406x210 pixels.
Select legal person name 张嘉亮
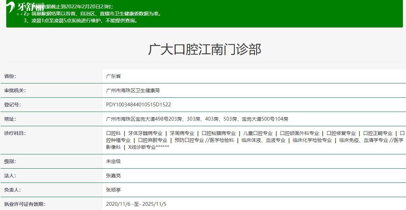pyautogui.click(x=113, y=176)
